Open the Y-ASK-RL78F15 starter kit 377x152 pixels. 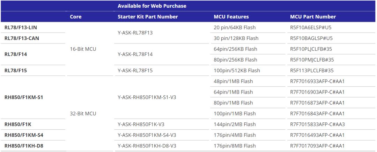click(x=135, y=71)
